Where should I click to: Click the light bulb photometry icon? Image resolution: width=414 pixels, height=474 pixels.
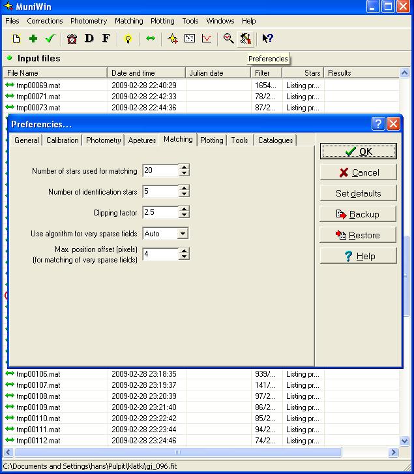point(128,39)
